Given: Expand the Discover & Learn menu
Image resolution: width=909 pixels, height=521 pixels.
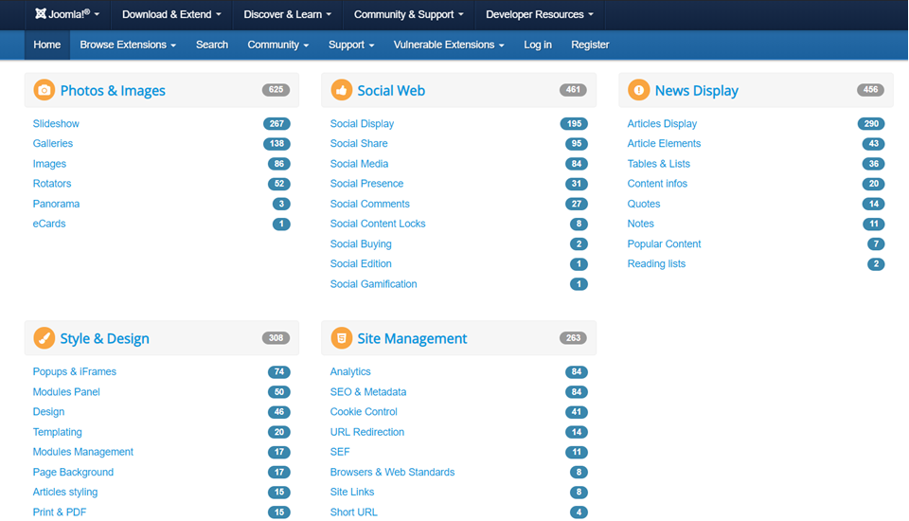Looking at the screenshot, I should (x=288, y=14).
